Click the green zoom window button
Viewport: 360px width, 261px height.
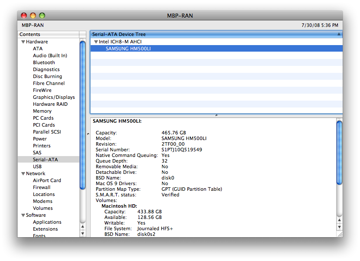point(42,16)
